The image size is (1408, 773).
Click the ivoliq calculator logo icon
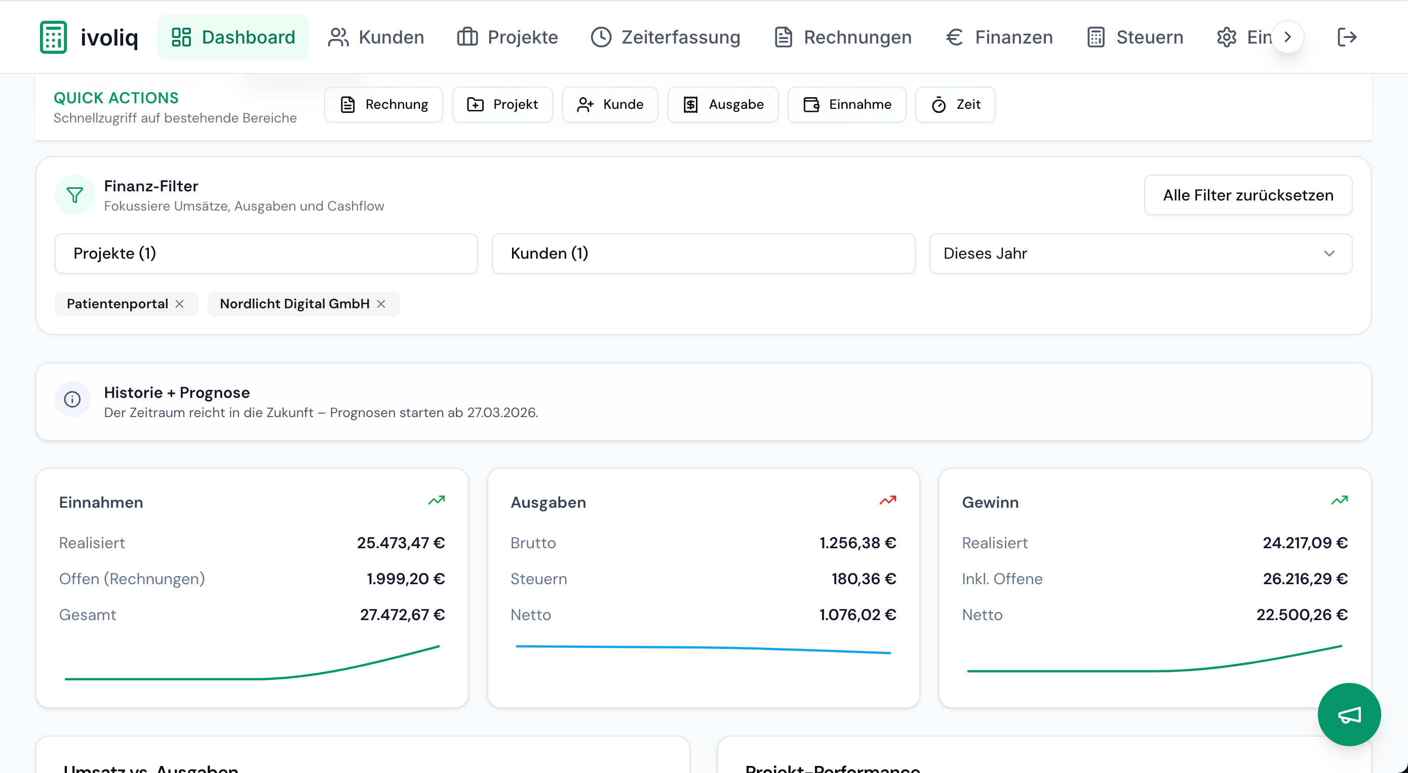(x=53, y=37)
